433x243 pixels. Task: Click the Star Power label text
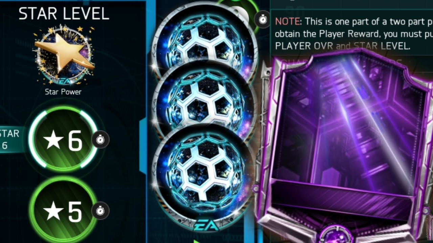(63, 92)
